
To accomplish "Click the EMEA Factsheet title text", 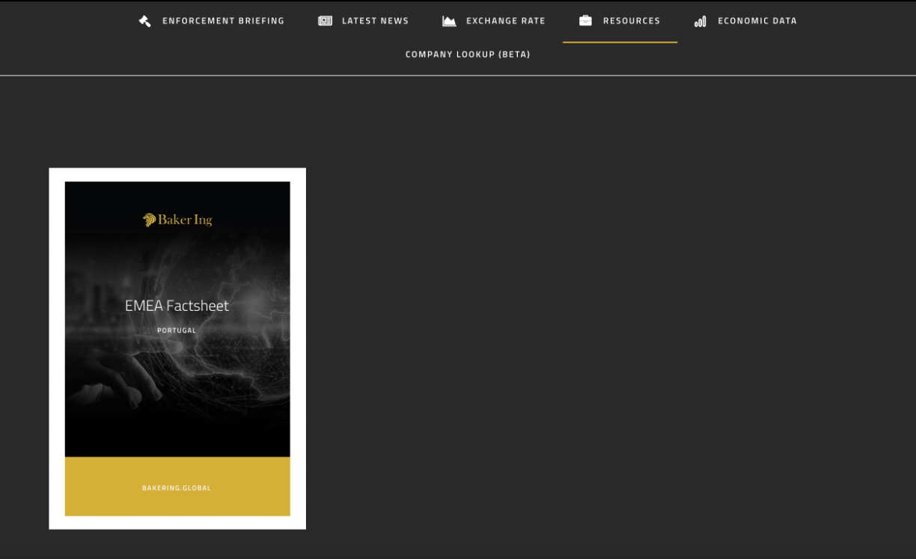I will pos(177,306).
